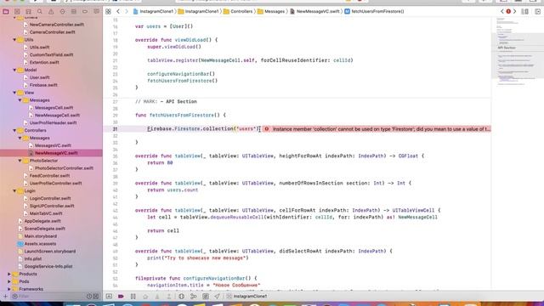Open Controllers segment in jump bar
This screenshot has height=306, width=544.
tap(238, 11)
